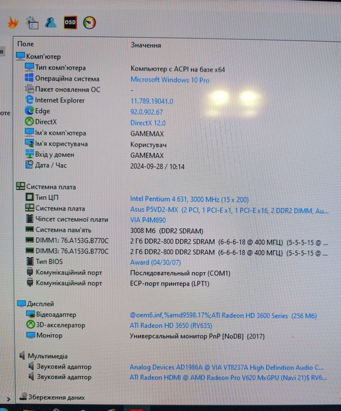Click the clock icon beside Дата / Час
The width and height of the screenshot is (341, 411).
point(29,164)
